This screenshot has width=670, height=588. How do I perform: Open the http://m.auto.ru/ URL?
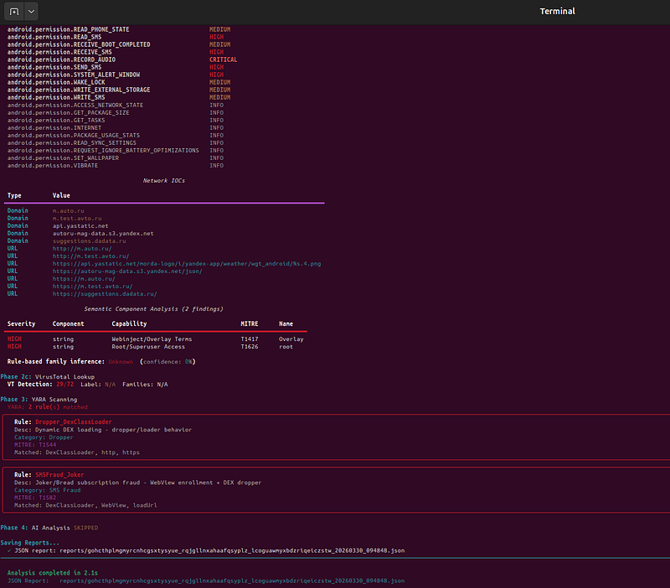pos(82,249)
